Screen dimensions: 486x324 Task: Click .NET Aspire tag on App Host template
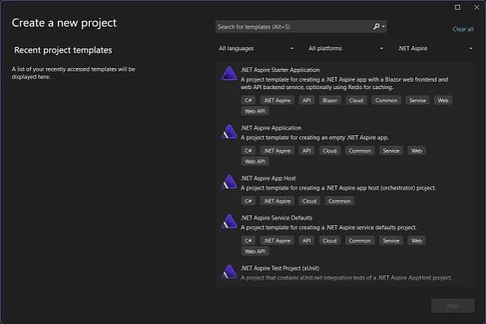(x=277, y=201)
